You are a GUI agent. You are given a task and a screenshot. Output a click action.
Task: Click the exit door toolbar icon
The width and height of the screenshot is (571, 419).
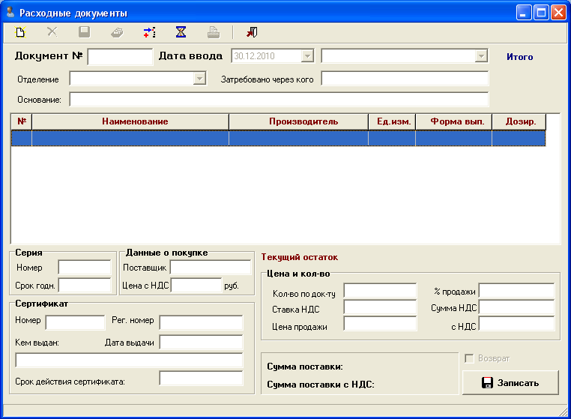[x=252, y=32]
